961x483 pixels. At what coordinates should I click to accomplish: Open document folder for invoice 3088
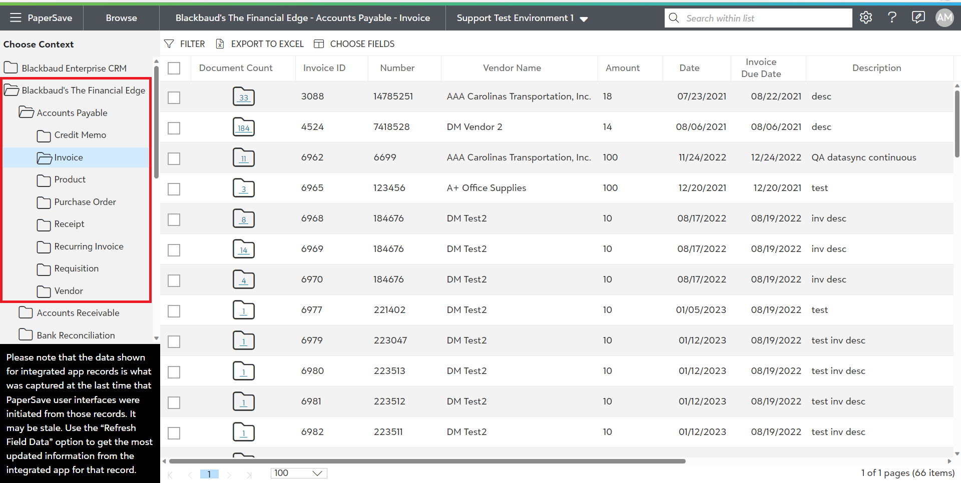tap(244, 97)
